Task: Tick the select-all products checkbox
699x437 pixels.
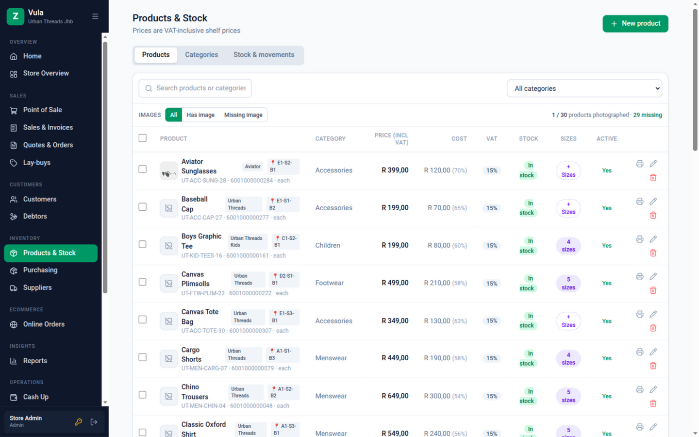Action: tap(142, 138)
